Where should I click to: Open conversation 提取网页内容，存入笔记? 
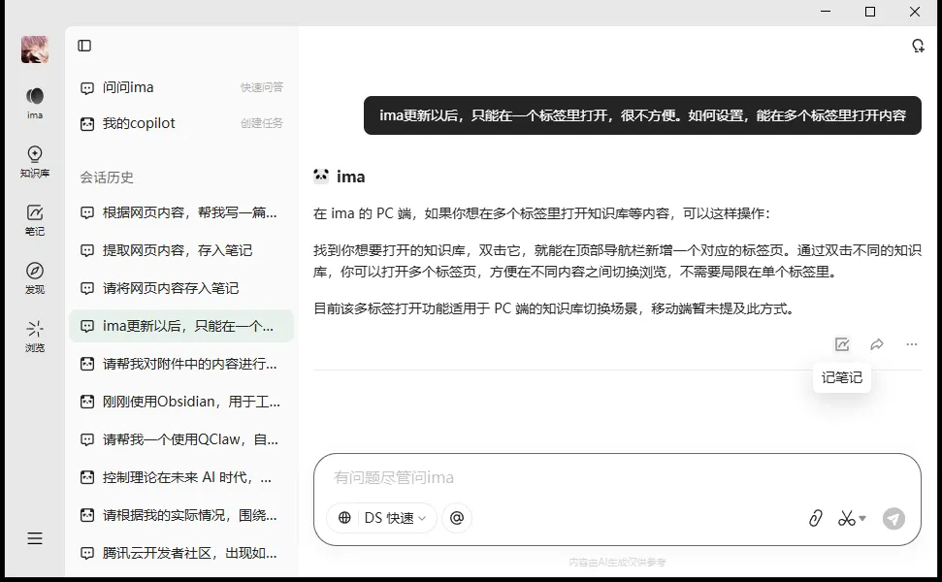click(x=181, y=250)
